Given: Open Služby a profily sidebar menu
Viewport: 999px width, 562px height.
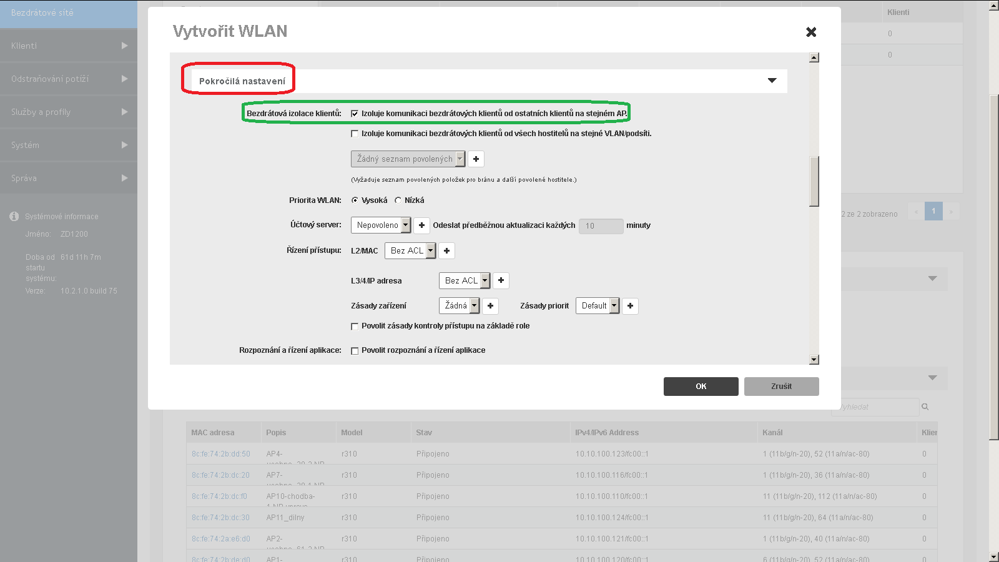Looking at the screenshot, I should coord(69,112).
